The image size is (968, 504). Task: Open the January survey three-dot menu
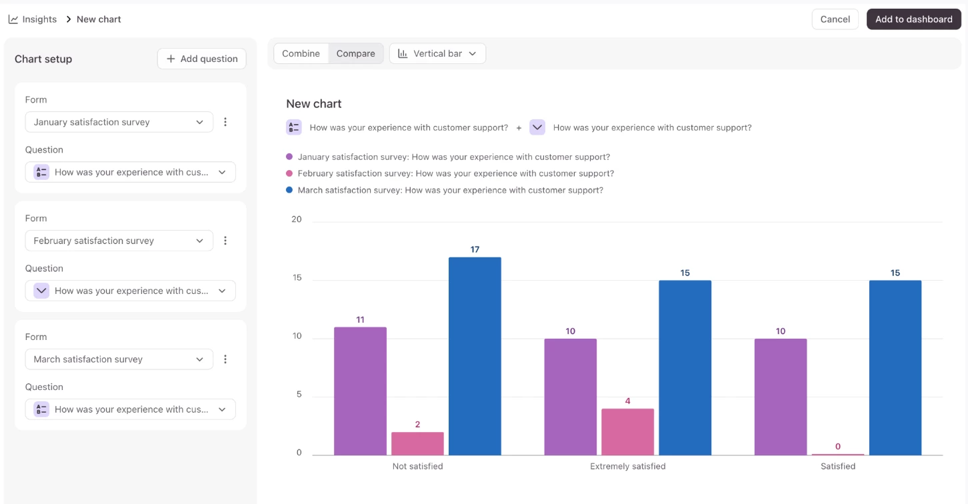click(225, 122)
